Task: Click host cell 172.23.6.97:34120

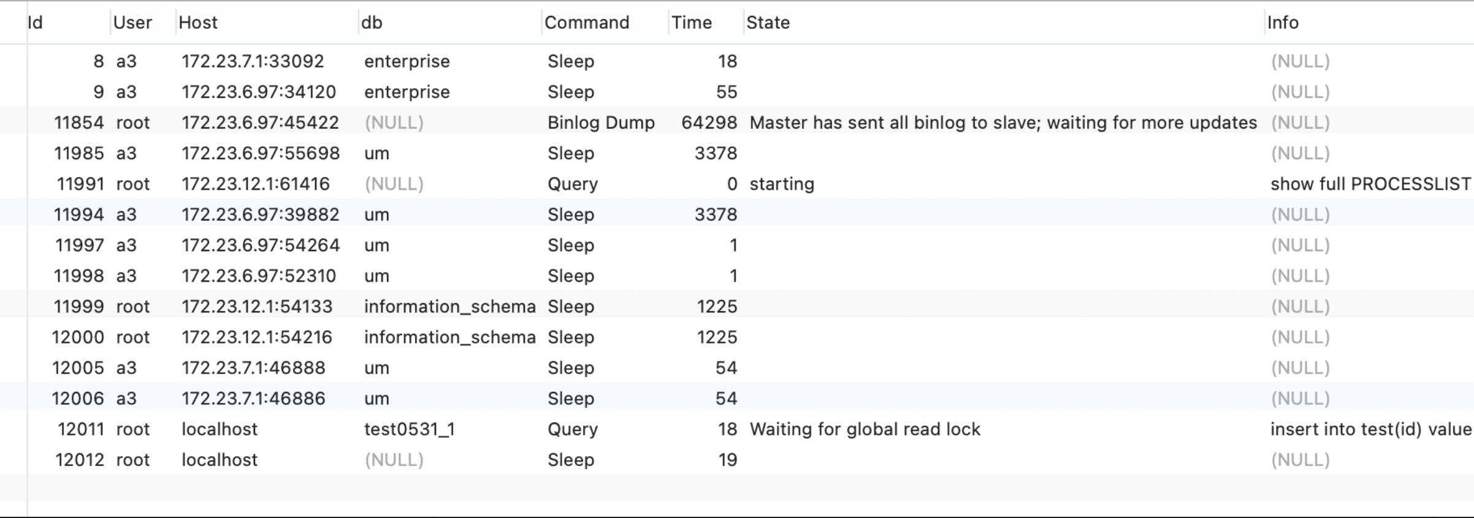Action: [x=259, y=92]
